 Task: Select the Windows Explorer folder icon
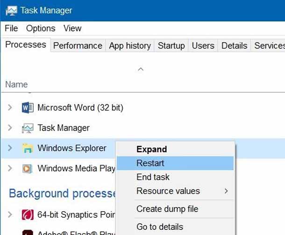tap(28, 148)
